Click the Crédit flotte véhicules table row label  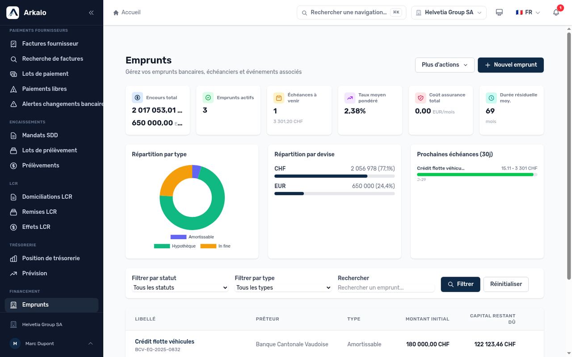click(164, 342)
